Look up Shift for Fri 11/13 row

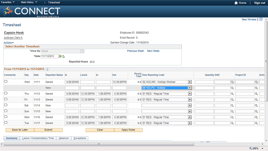232,100
